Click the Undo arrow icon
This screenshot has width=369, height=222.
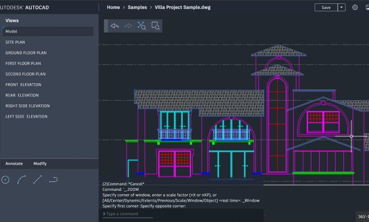[114, 26]
